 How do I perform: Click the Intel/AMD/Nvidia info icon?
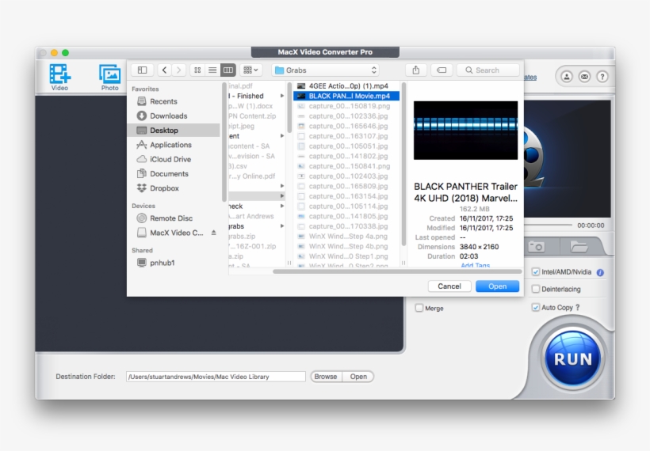point(600,272)
